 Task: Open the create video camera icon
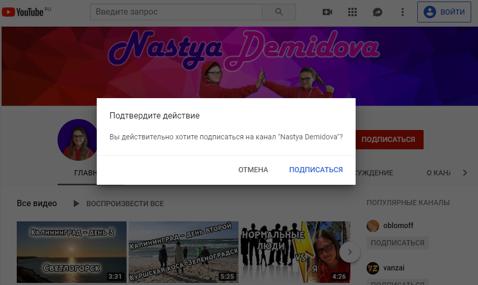(327, 12)
